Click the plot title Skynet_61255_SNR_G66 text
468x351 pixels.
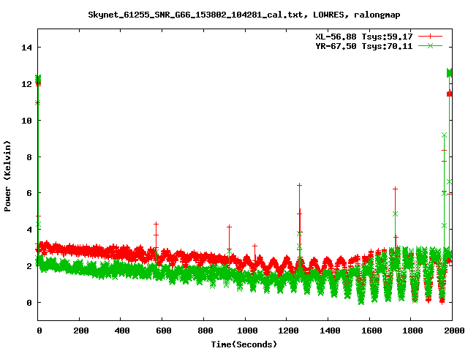244,15
